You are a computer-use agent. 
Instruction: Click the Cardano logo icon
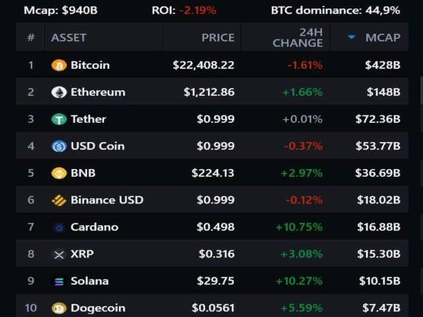click(x=59, y=227)
